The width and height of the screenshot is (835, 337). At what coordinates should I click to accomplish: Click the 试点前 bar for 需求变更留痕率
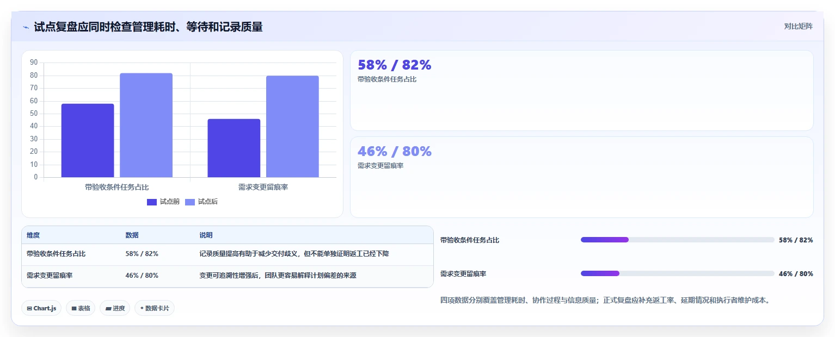pyautogui.click(x=234, y=148)
